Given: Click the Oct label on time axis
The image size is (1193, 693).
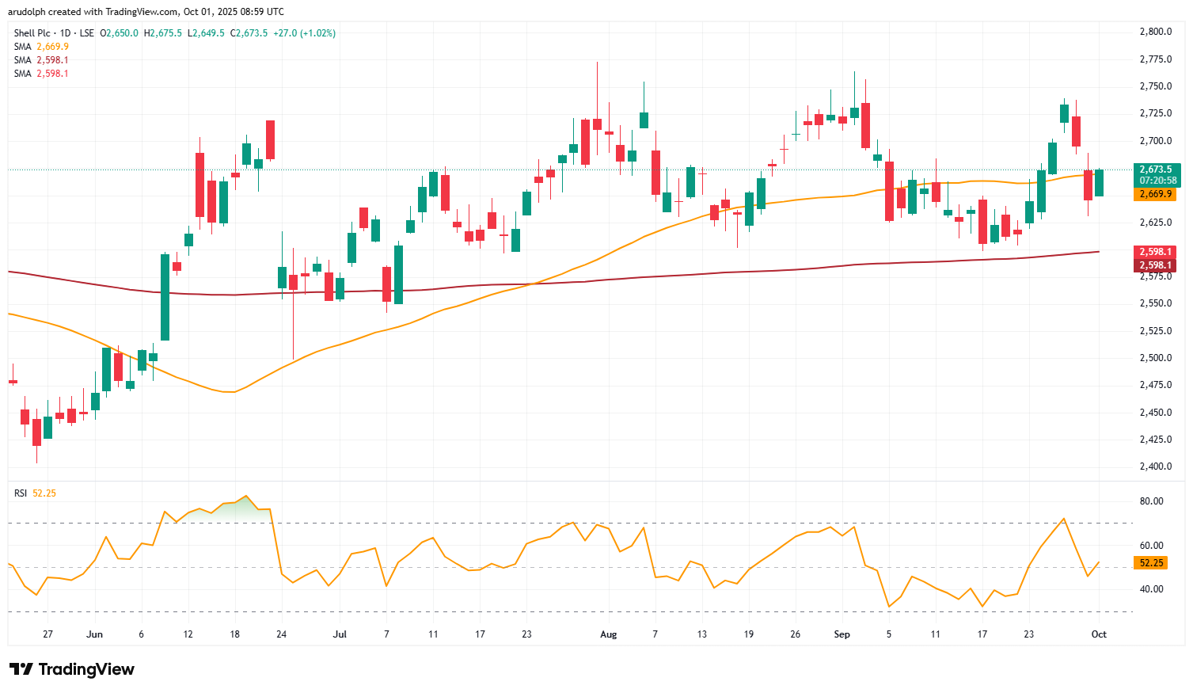Looking at the screenshot, I should [1099, 634].
